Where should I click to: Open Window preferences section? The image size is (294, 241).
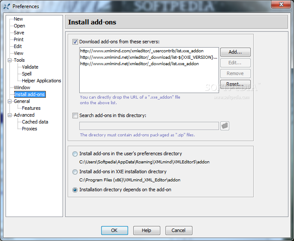pyautogui.click(x=22, y=87)
